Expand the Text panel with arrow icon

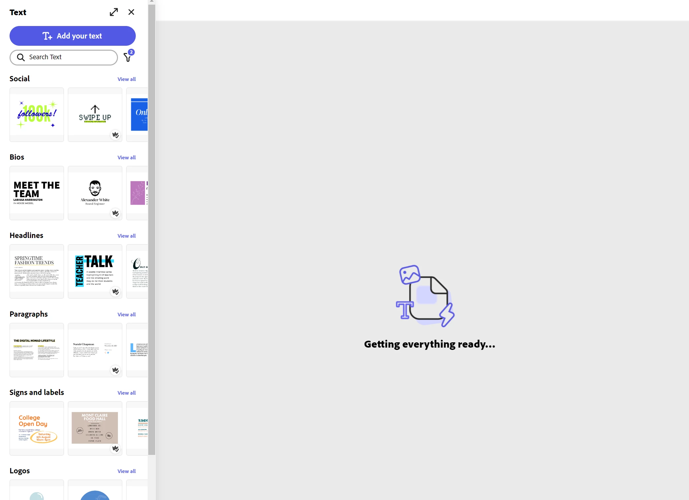pos(114,12)
